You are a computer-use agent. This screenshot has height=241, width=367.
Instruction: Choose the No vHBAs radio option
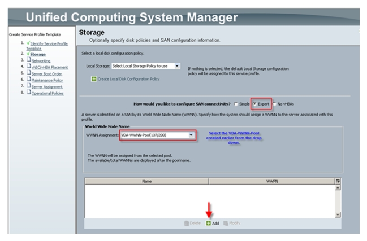[x=274, y=104]
